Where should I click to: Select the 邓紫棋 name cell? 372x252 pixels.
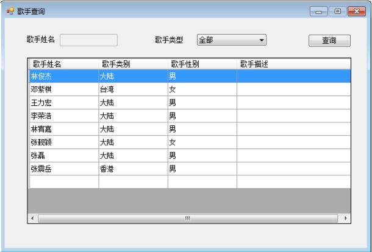point(64,89)
